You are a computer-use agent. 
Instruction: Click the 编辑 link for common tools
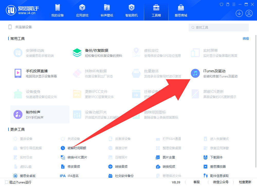click(x=246, y=39)
